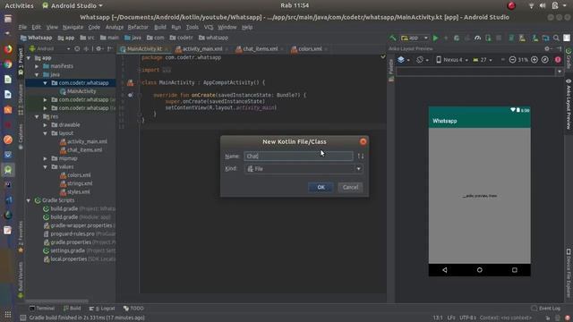Click the phone preview home button
Screen dimensions: 573x322
(480, 270)
